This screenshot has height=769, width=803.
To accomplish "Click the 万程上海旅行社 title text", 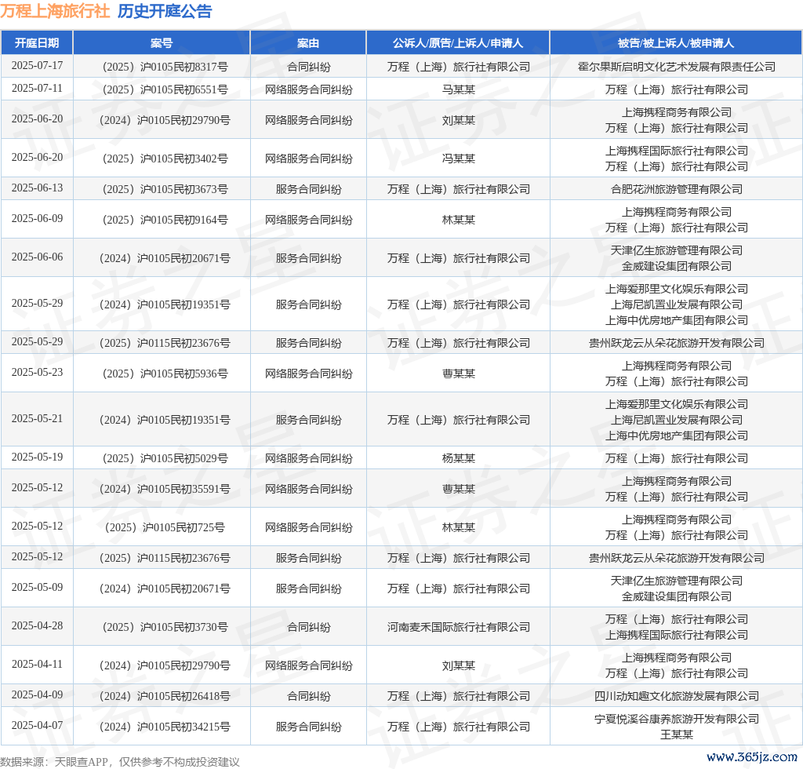I will (x=55, y=11).
